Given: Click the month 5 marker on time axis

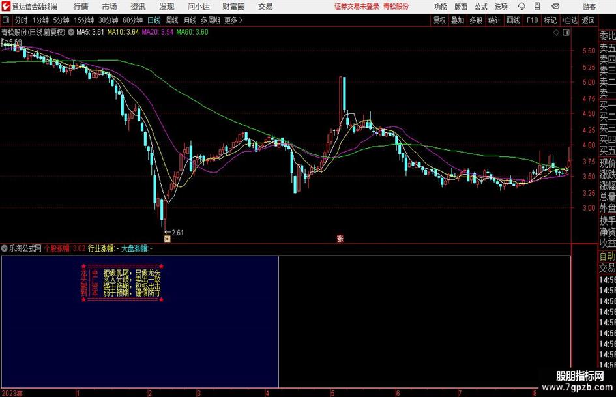Looking at the screenshot, I should tap(332, 393).
